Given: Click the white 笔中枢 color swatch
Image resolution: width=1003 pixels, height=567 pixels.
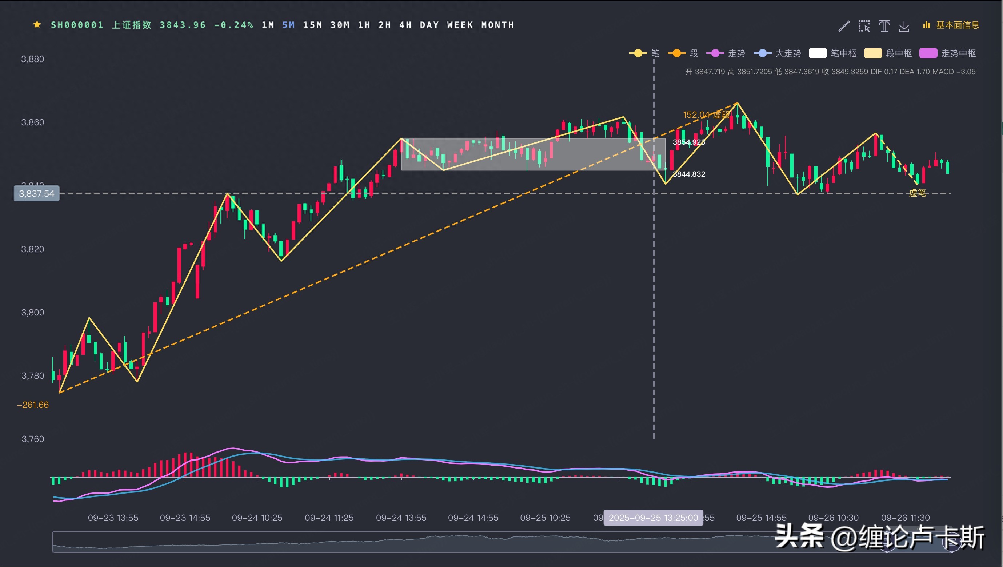Looking at the screenshot, I should point(818,53).
